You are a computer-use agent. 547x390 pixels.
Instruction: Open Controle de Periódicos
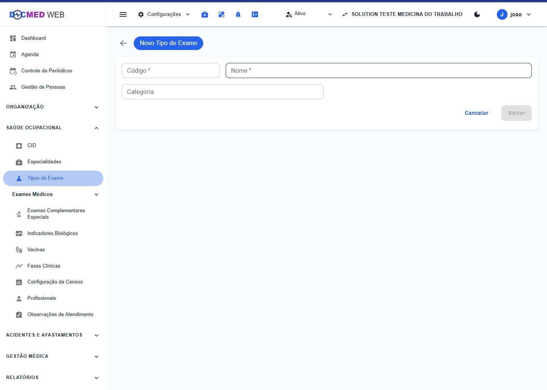pos(53,71)
